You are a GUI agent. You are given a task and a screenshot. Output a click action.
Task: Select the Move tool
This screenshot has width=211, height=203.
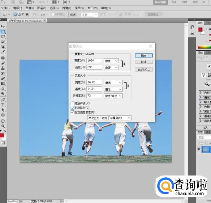[x=3, y=26]
